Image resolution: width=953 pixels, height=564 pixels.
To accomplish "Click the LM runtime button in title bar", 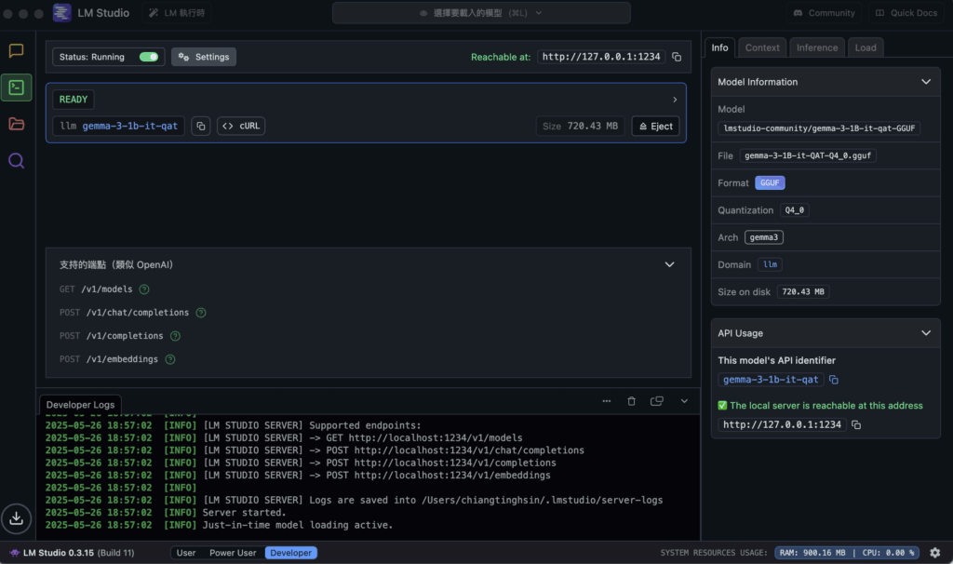I will click(177, 13).
